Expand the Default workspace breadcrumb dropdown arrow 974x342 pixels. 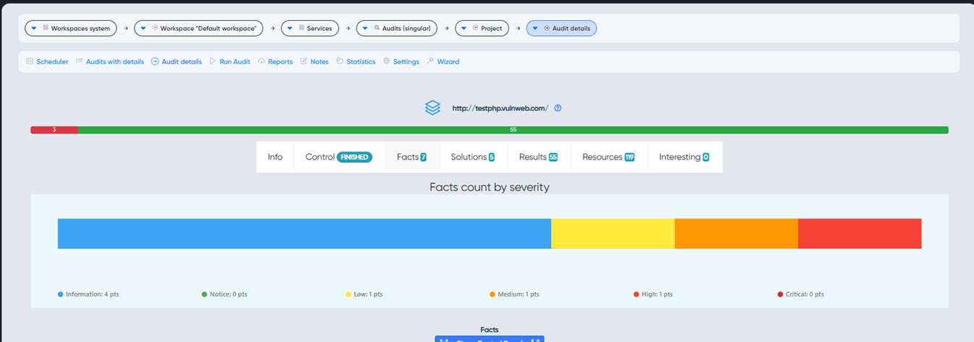point(143,28)
